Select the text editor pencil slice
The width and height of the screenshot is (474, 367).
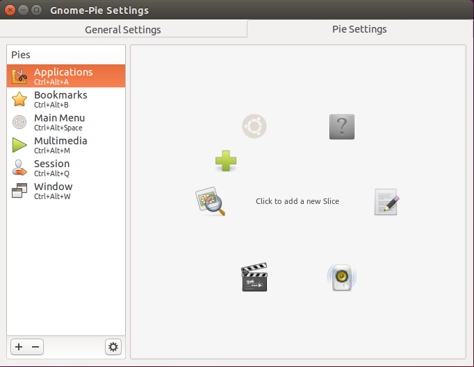pyautogui.click(x=387, y=202)
